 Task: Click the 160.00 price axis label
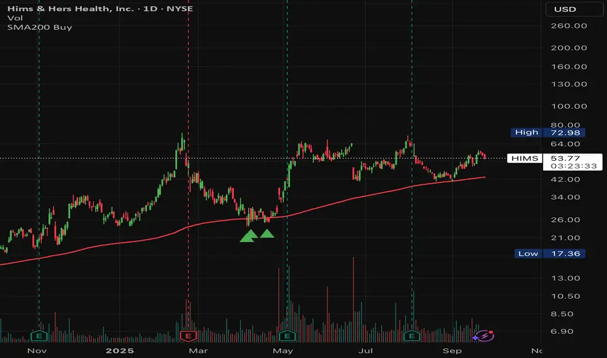click(x=569, y=66)
